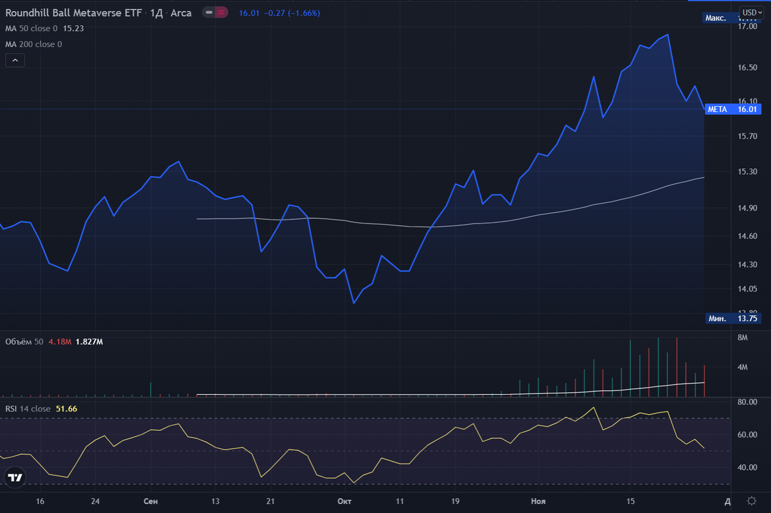Click the header price change −0.27 (−1.66%)
This screenshot has height=513, width=771.
tap(292, 13)
